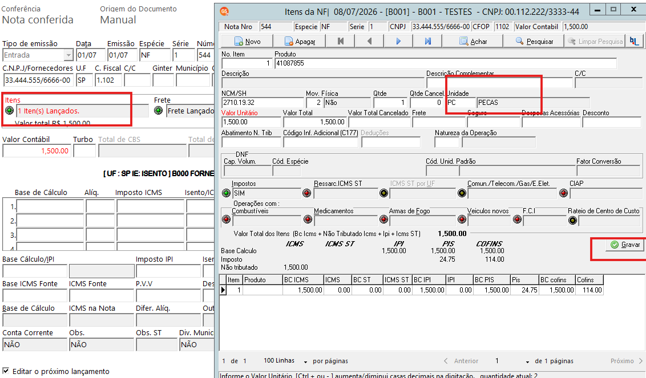Image resolution: width=646 pixels, height=378 pixels.
Task: Toggle the CIAP red indicator
Action: (x=564, y=193)
